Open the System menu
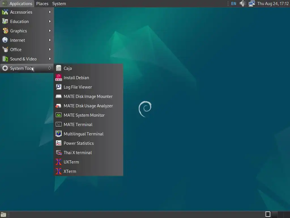 (59, 3)
